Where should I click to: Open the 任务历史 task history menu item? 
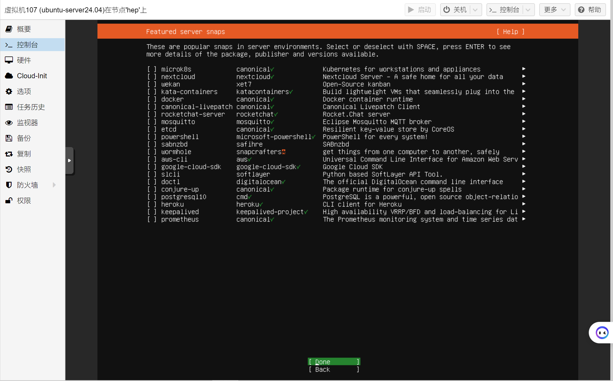click(x=33, y=107)
